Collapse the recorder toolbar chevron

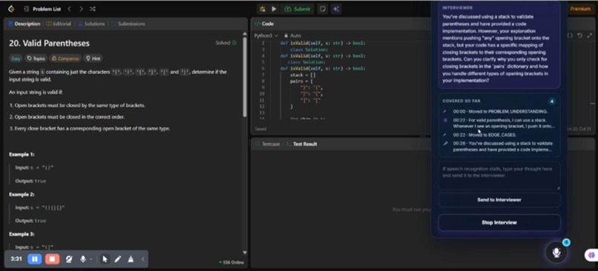tap(142, 259)
